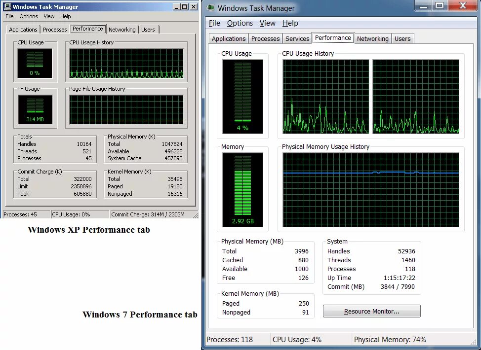
Task: Click the Windows 7 Memory meter showing 2.92 GB
Action: click(x=242, y=190)
